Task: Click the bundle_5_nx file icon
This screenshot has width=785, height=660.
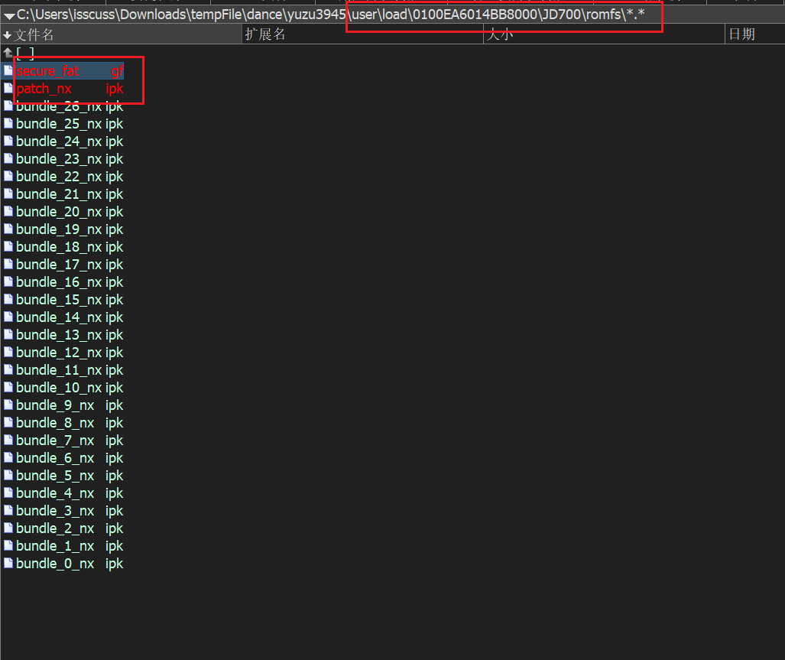Action: click(8, 476)
